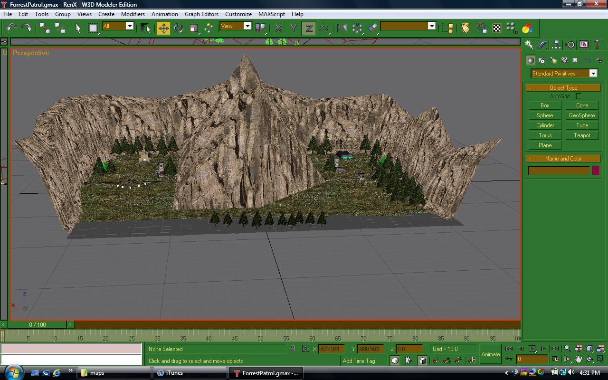Switch to iTunes in the taskbar

[x=174, y=373]
